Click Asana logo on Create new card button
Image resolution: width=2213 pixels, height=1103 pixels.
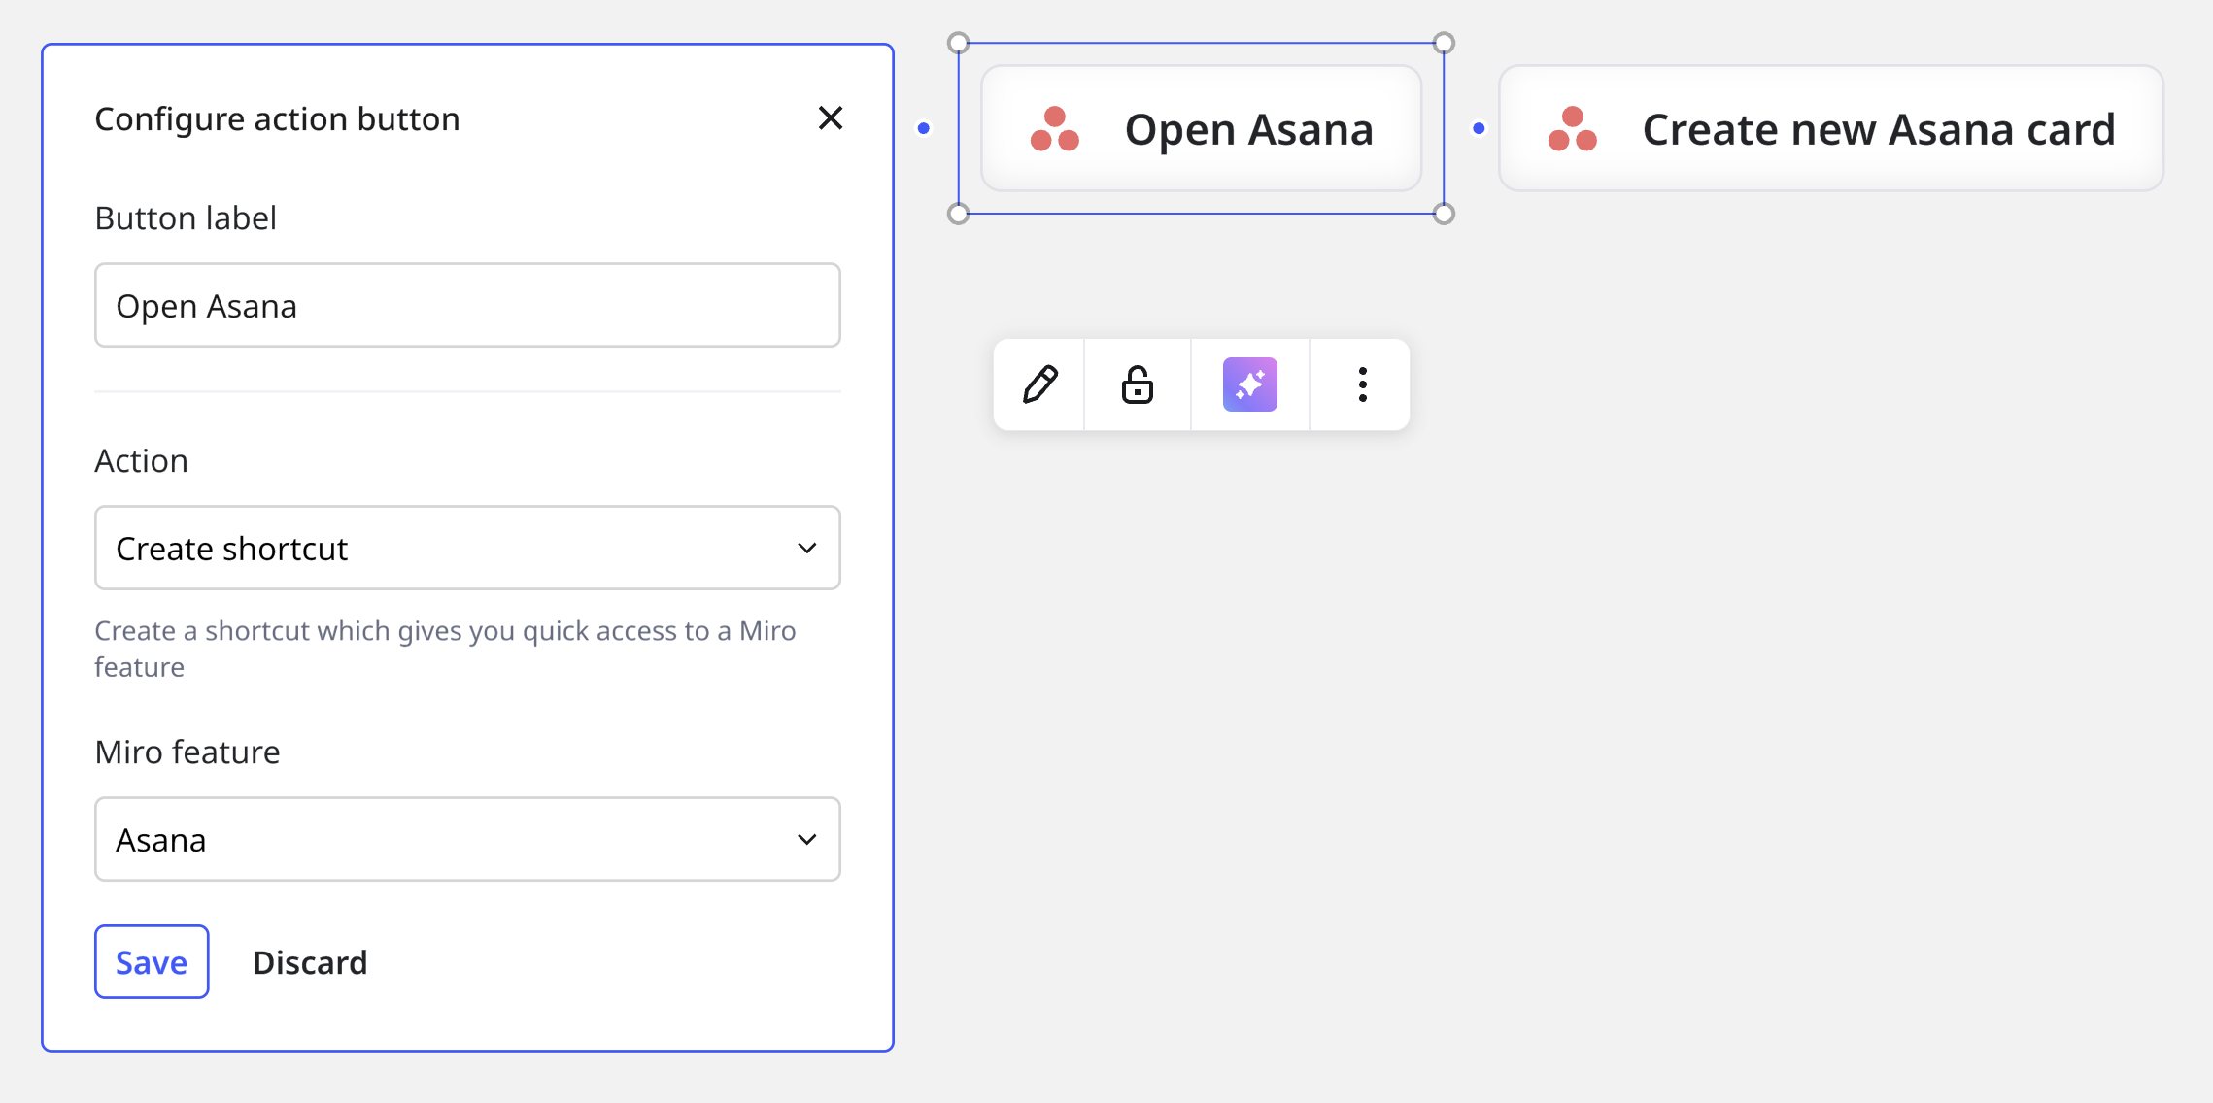(x=1572, y=129)
